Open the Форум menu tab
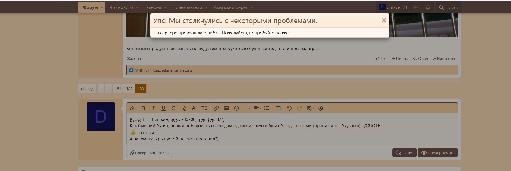Screen dimensions: 511x171 [x=90, y=7]
